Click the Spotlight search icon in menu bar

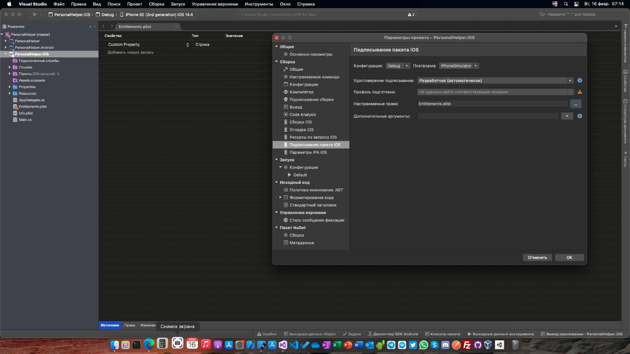click(566, 3)
